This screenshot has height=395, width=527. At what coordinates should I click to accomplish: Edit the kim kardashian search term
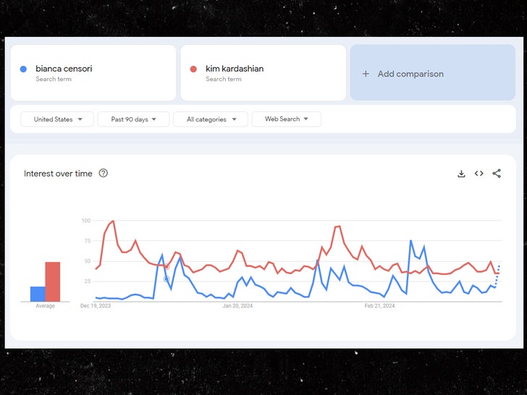(235, 69)
